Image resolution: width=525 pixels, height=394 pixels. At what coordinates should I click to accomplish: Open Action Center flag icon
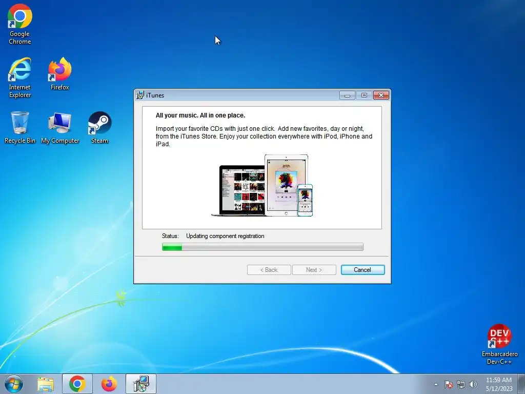449,384
